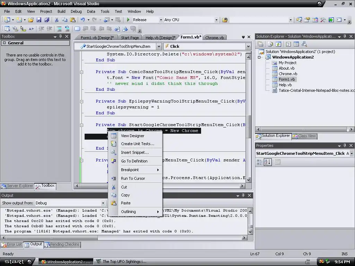Switch to the Chrome.vb editor tab
This screenshot has height=266, width=355.
(215, 37)
